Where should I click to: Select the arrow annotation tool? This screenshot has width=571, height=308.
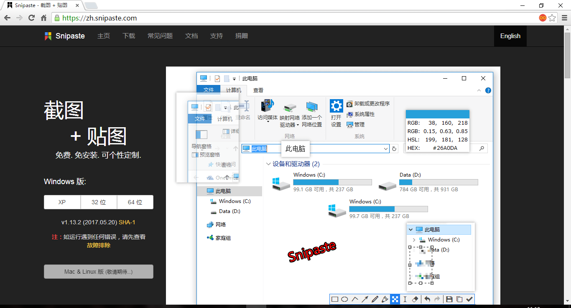365,299
